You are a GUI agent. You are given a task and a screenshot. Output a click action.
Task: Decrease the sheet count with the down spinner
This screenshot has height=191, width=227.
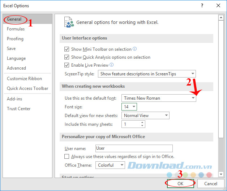coord(142,126)
